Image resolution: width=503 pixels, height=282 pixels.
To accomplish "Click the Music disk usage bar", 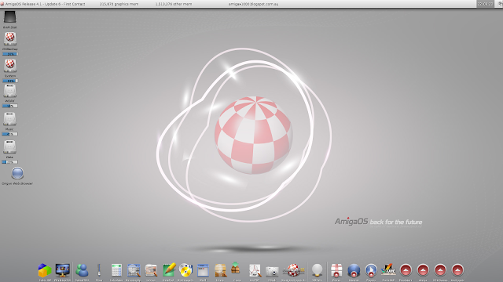I will pyautogui.click(x=9, y=134).
